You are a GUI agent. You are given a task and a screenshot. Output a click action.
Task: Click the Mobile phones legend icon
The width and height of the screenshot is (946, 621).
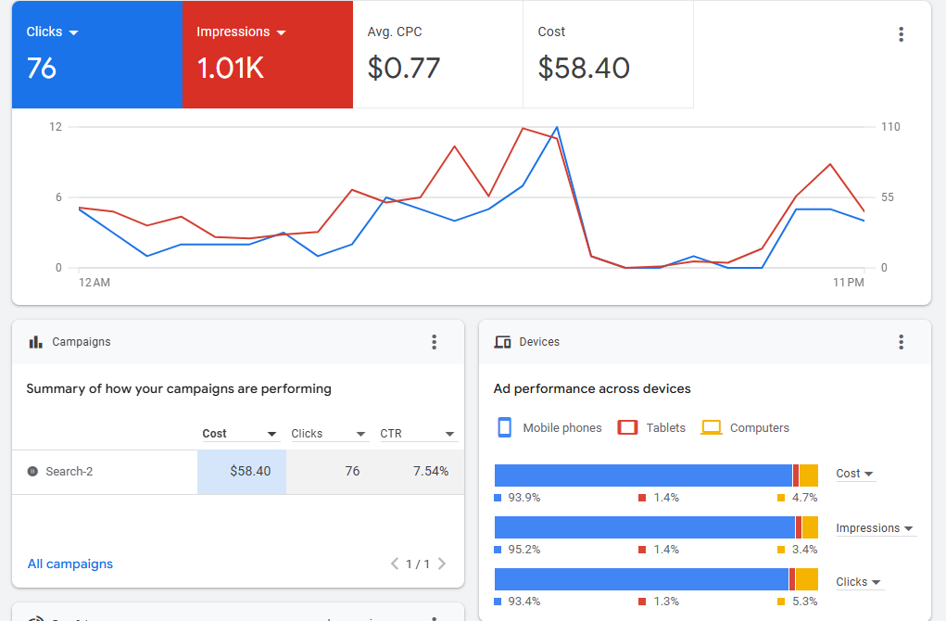click(505, 427)
